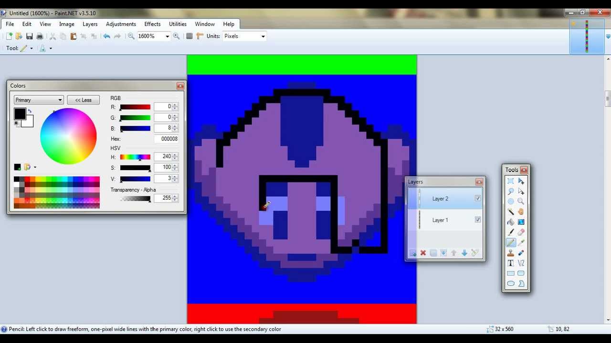Reset colors to black and white

[16, 123]
